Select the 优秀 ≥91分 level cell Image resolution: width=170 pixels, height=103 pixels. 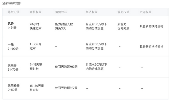(12, 25)
